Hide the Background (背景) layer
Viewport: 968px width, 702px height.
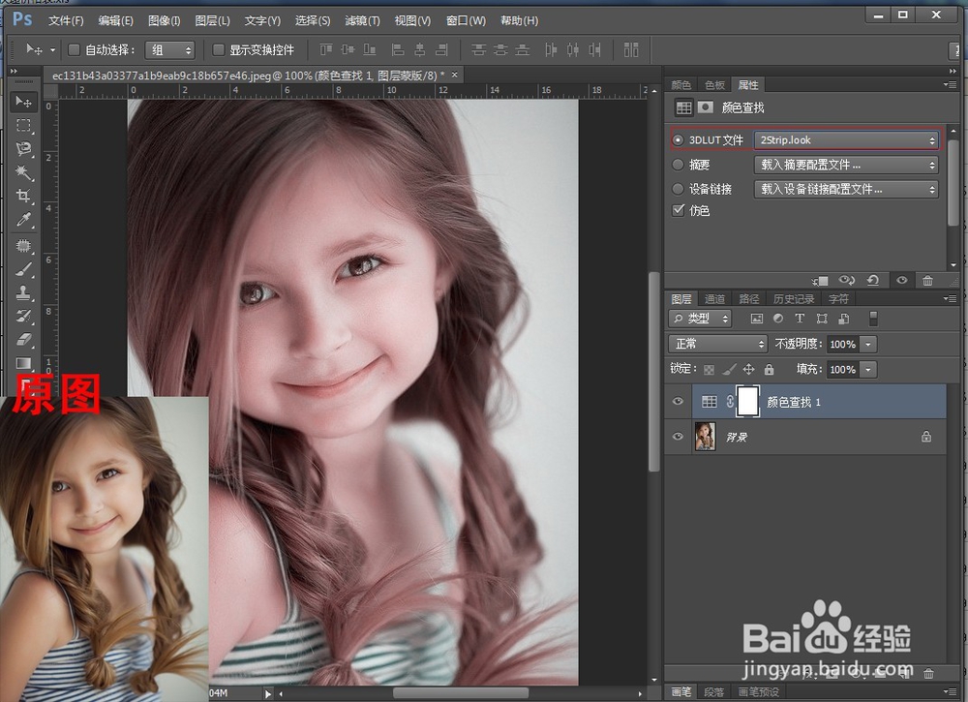[x=678, y=437]
